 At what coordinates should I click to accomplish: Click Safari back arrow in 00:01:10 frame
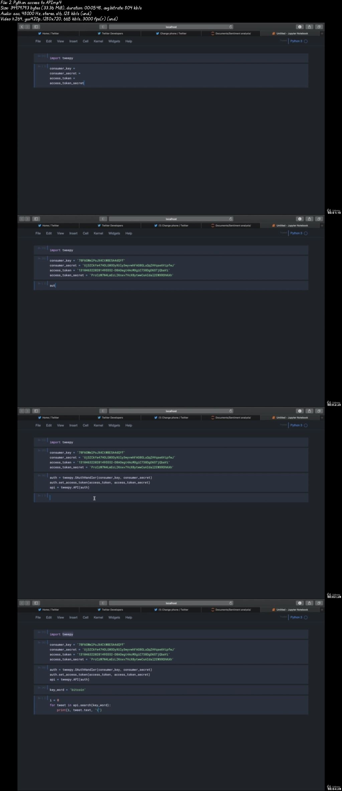point(22,27)
